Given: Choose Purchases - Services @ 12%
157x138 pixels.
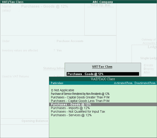Looking at the screenshot, I should pos(71,115).
